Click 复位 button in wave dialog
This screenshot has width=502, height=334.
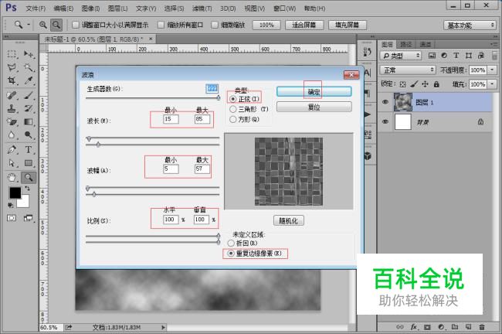point(314,107)
